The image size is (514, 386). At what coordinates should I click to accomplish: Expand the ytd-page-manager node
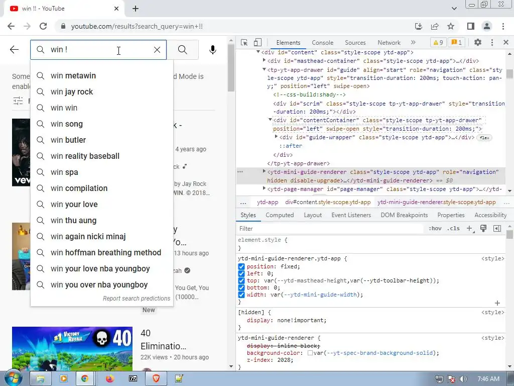pyautogui.click(x=264, y=188)
